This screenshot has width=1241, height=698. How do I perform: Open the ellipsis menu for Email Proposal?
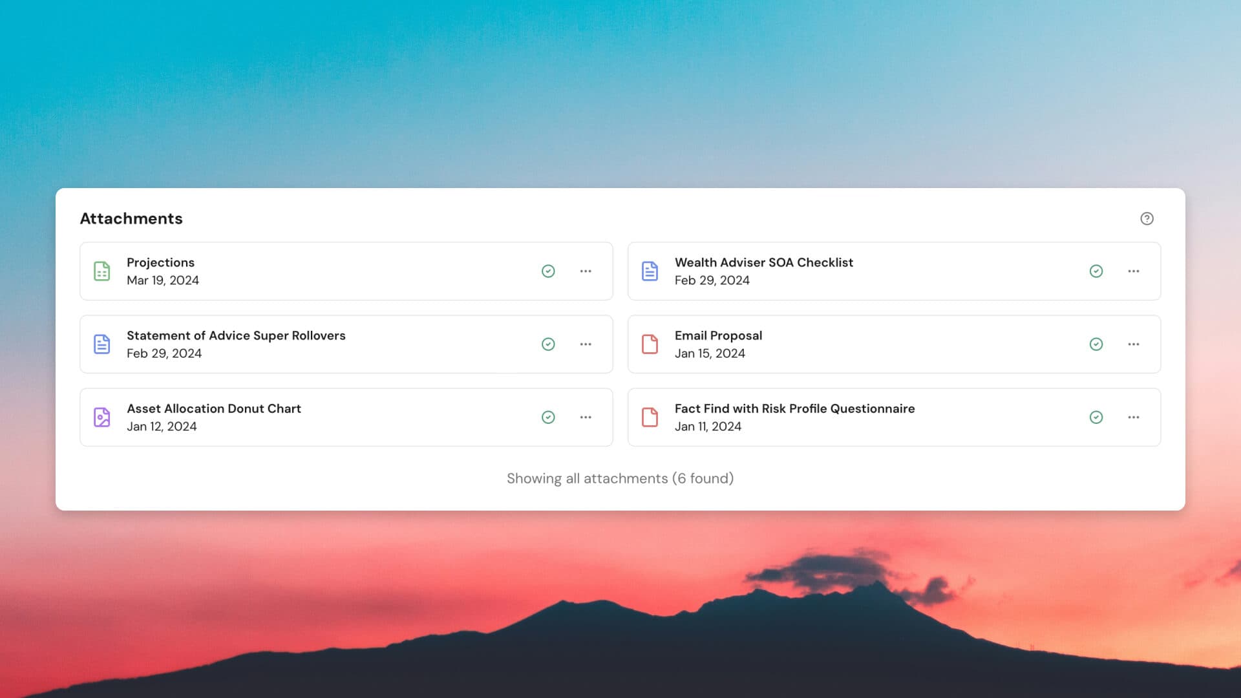point(1134,344)
